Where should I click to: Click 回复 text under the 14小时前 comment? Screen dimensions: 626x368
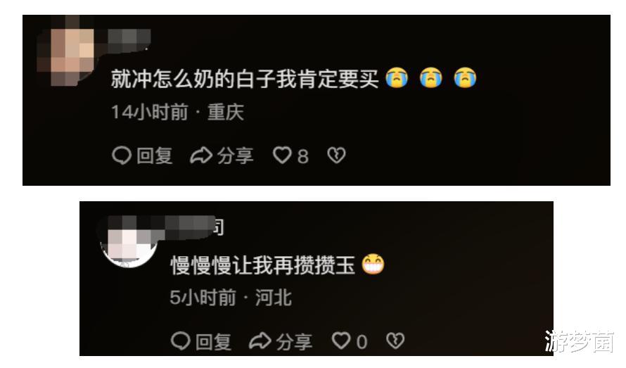pyautogui.click(x=155, y=156)
